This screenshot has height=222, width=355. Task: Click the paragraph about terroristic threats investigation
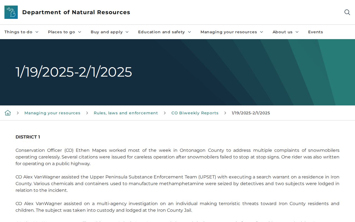pos(177,207)
